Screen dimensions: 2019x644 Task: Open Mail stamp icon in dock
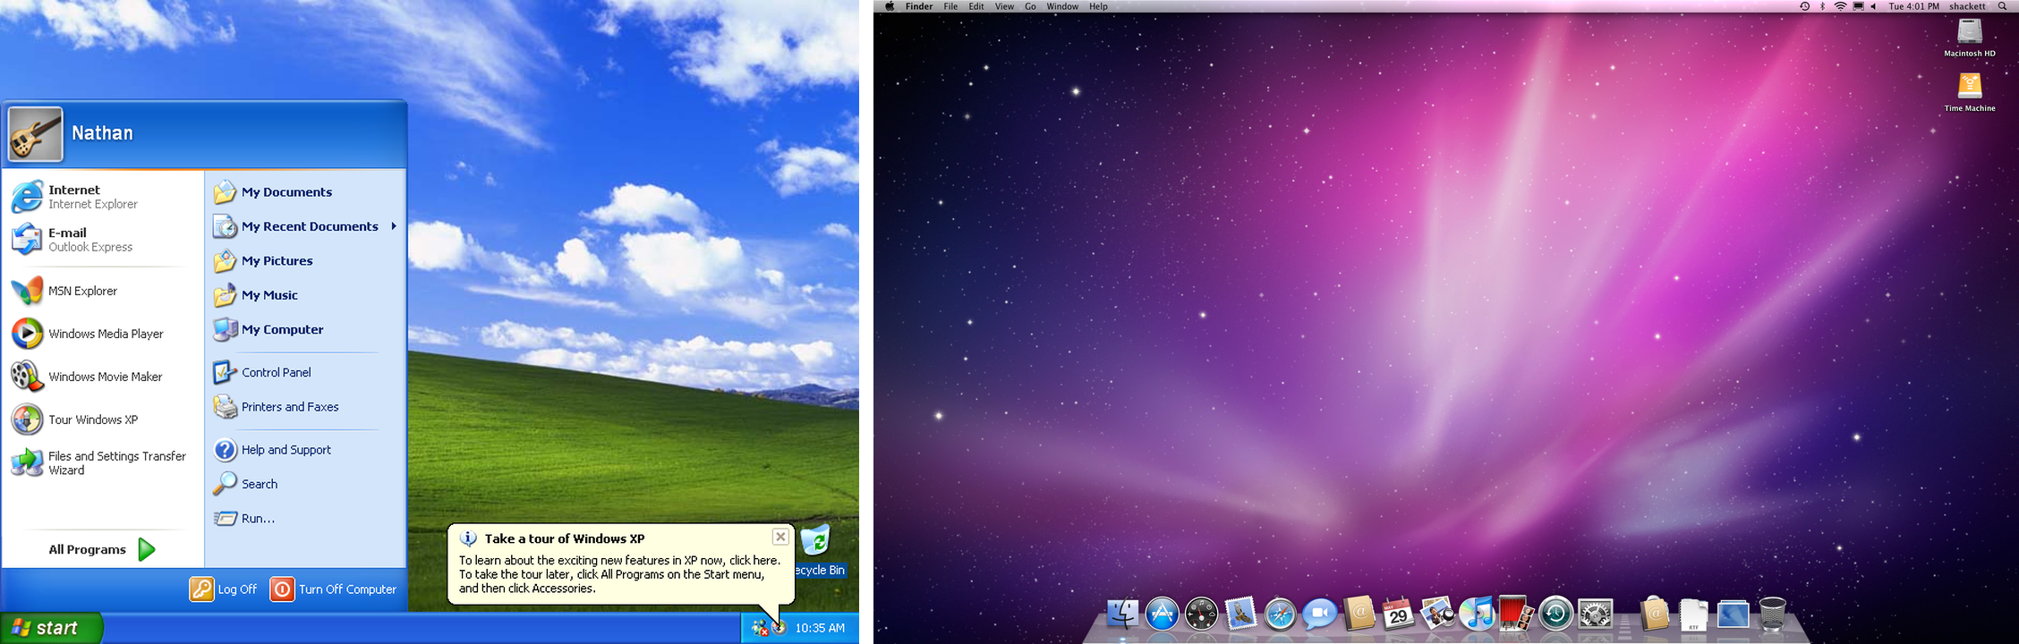click(1240, 614)
